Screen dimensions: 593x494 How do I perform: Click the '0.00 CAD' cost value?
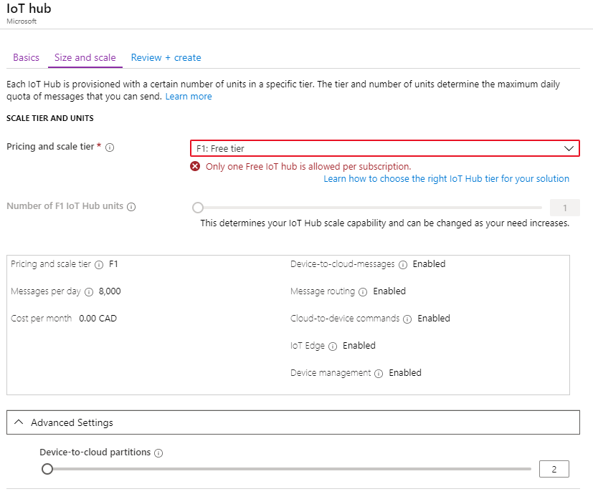click(98, 319)
